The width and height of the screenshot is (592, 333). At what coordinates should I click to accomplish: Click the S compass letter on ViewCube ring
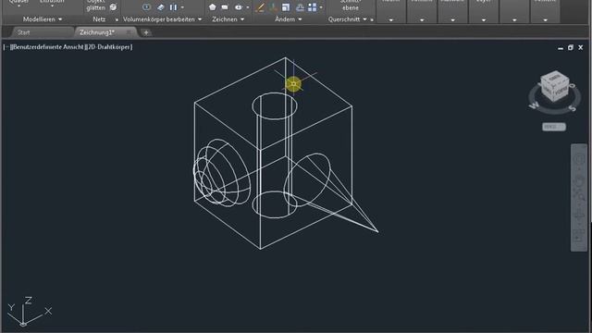tap(572, 108)
